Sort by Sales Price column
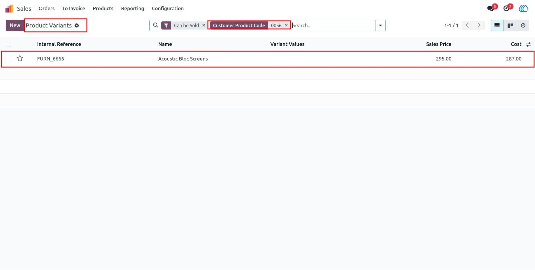 [x=439, y=44]
